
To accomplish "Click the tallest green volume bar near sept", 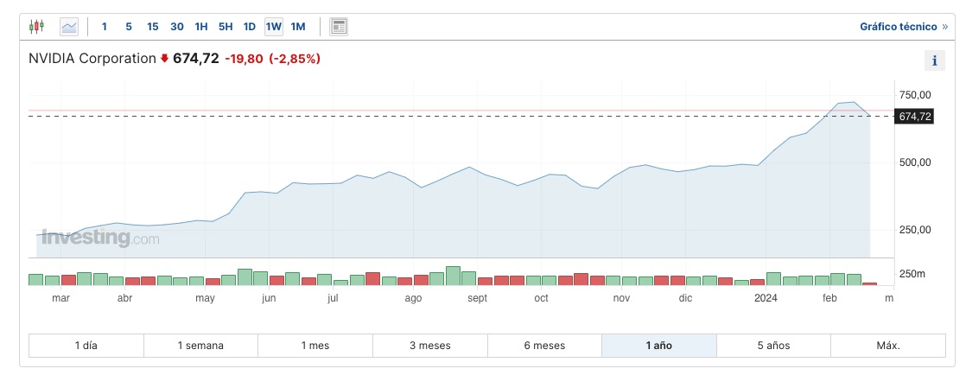I will tap(453, 276).
